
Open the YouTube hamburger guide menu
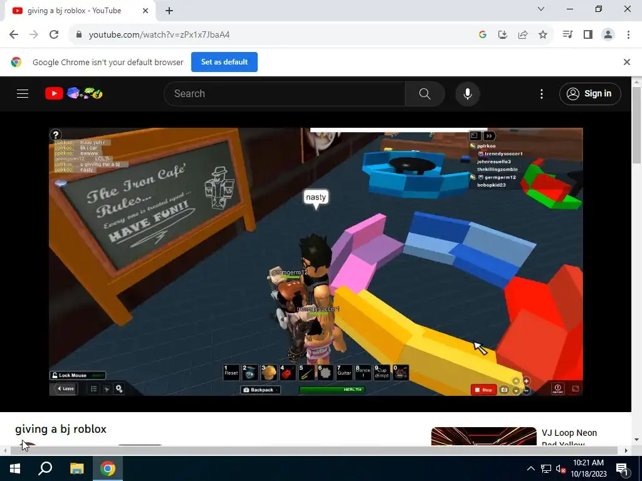click(x=23, y=94)
